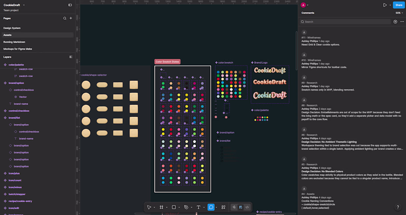
Task: Add a new page with plus icon
Action: pyautogui.click(x=71, y=18)
